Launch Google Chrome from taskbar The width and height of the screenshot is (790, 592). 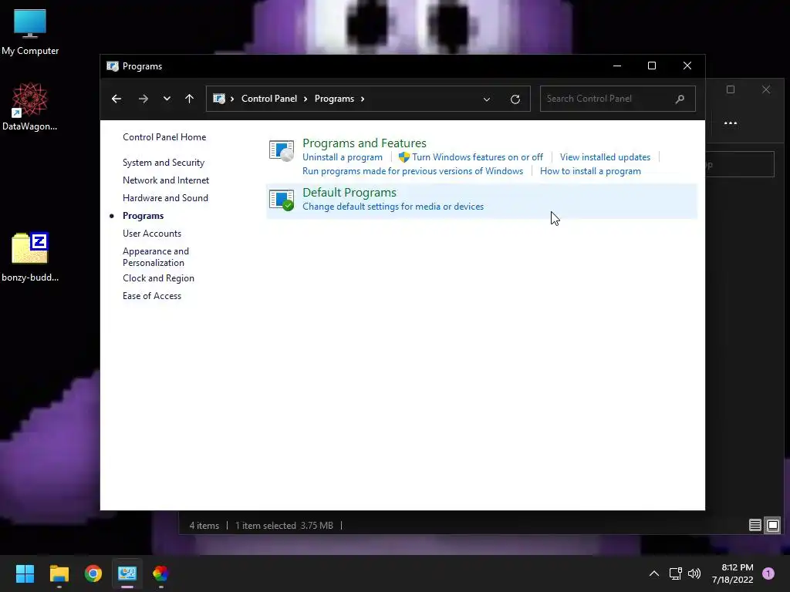(93, 573)
